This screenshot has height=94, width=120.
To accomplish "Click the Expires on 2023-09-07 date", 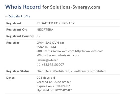I will point(53,86).
